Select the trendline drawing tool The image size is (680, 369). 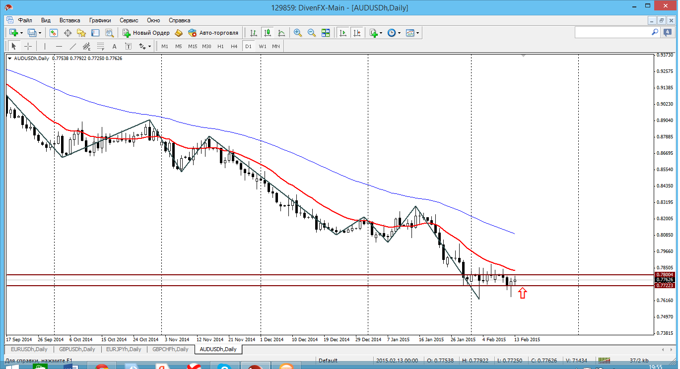point(73,46)
